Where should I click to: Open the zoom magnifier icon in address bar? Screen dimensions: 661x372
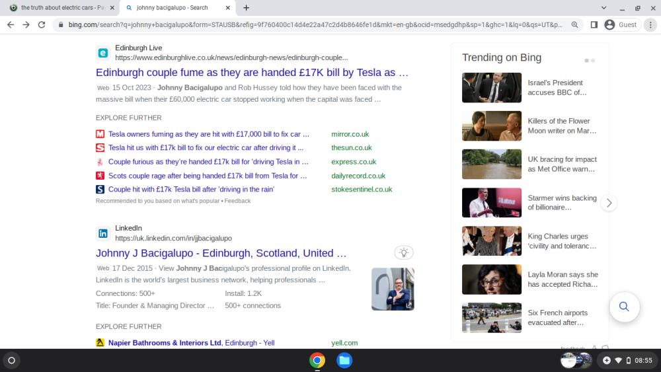574,25
